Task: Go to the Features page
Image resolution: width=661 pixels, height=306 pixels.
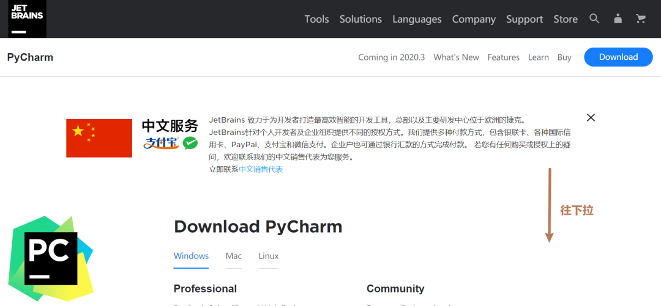Action: pyautogui.click(x=503, y=57)
